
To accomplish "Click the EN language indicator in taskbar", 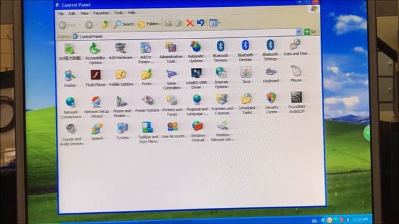I will point(314,221).
